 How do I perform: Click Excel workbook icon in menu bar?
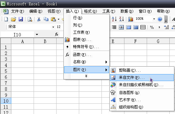[6, 11]
